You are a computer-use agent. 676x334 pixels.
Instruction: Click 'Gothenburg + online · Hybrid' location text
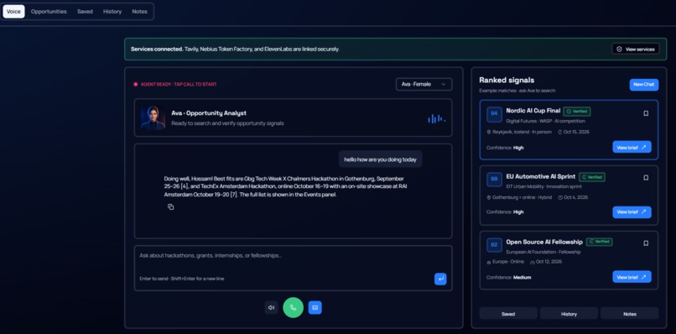522,197
